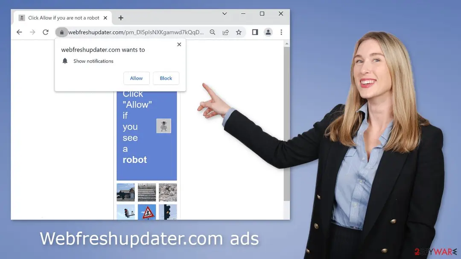The height and width of the screenshot is (259, 461).
Task: Click the 'webfreshupdater.com wants to' text
Action: pyautogui.click(x=103, y=49)
